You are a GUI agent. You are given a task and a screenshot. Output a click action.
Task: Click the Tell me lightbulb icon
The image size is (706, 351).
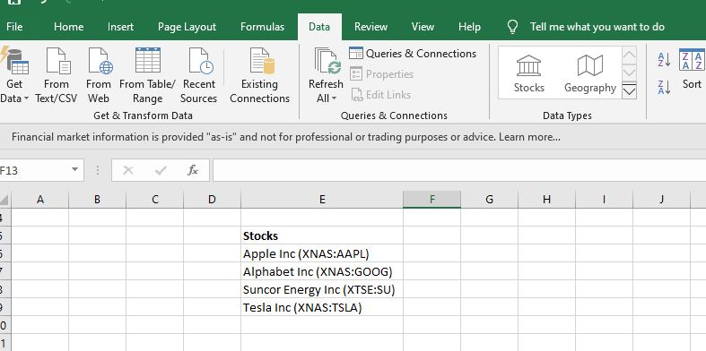point(512,27)
